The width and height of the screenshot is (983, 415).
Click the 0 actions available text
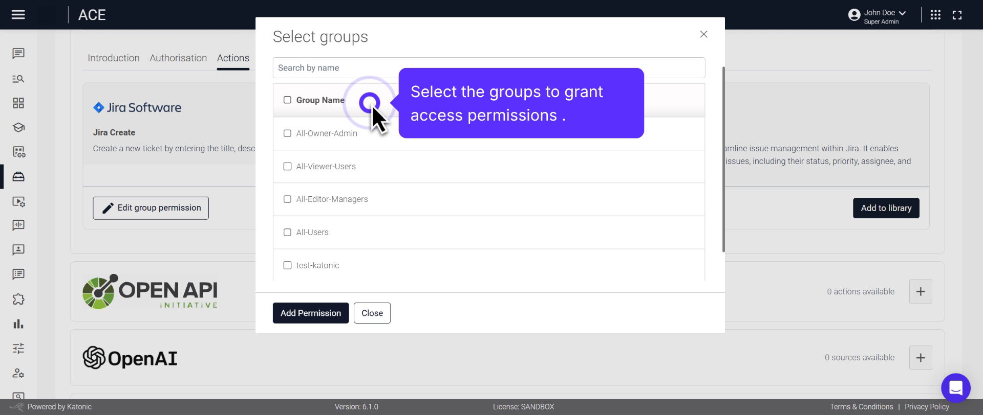coord(861,291)
